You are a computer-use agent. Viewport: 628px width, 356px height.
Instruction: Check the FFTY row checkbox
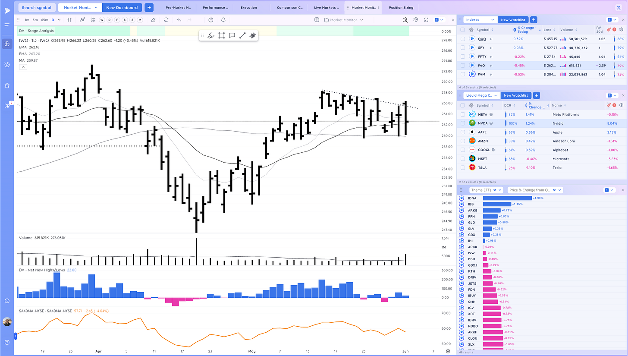coord(462,57)
